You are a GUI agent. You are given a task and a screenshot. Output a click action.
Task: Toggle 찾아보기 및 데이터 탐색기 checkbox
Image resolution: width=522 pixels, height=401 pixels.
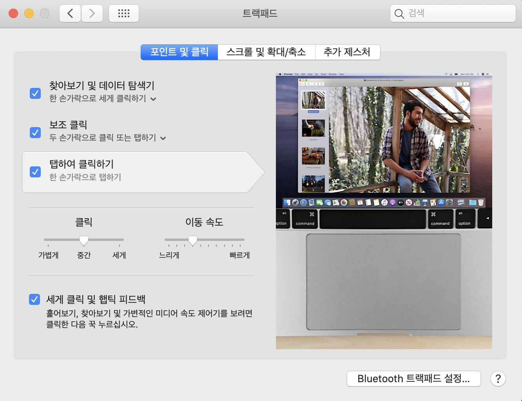pyautogui.click(x=35, y=93)
